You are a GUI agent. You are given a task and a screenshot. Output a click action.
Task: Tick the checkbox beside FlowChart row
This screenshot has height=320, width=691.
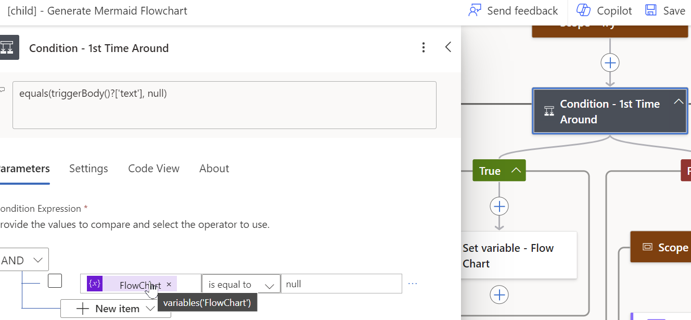(55, 281)
